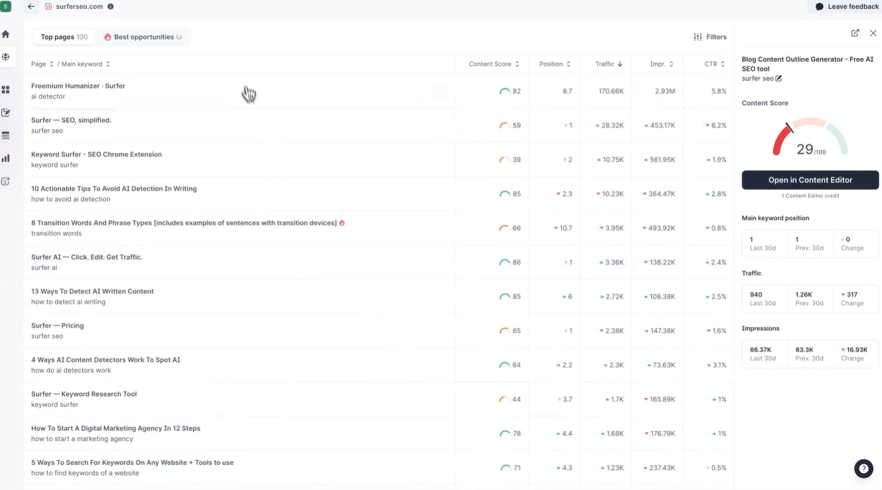Click the flame icon on Best opportunities

click(108, 37)
